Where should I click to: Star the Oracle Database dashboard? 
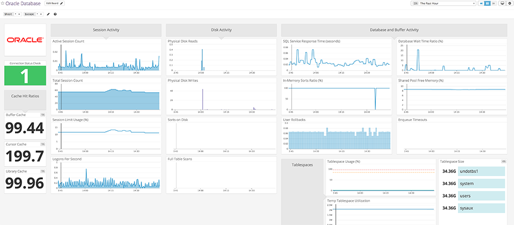[3, 3]
